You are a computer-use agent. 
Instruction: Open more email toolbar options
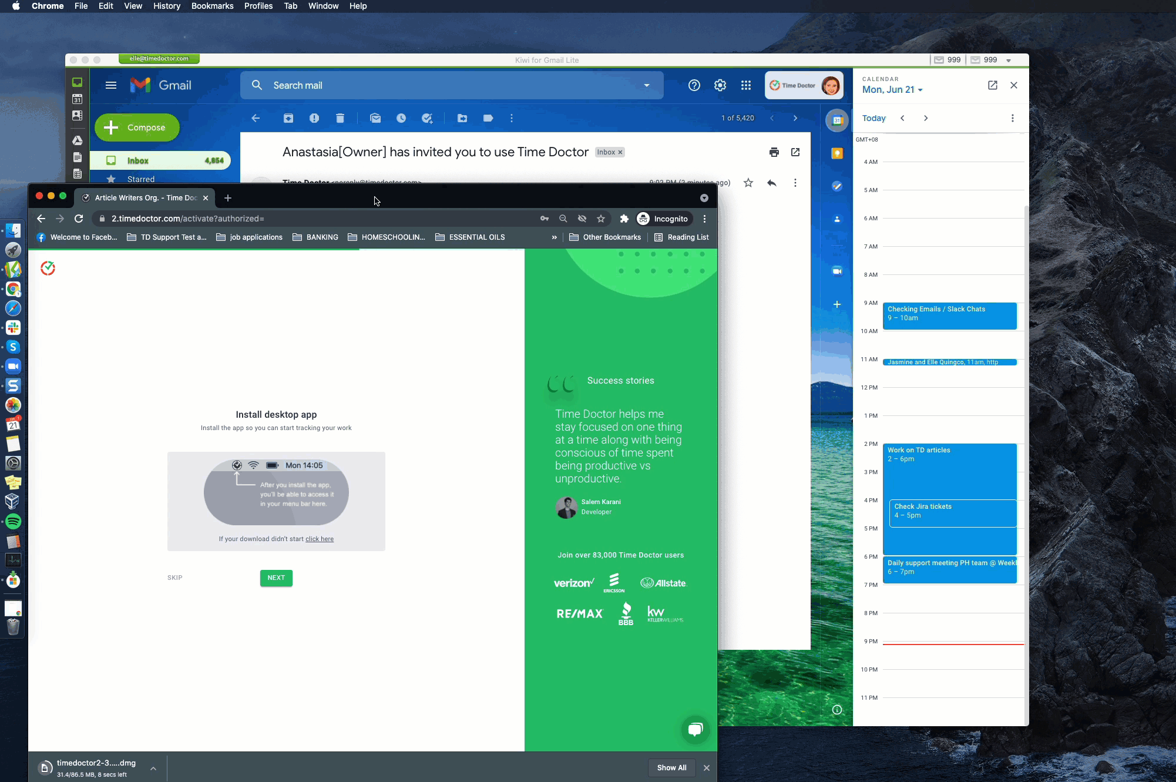(512, 118)
